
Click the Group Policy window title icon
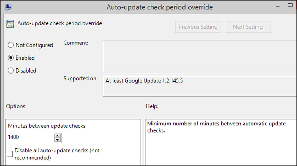tap(8, 7)
